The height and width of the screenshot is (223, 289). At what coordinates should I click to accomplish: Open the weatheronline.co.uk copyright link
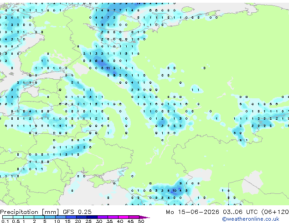(x=251, y=219)
